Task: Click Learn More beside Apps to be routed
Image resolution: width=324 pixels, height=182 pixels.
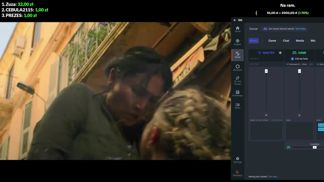Action: tap(277, 120)
